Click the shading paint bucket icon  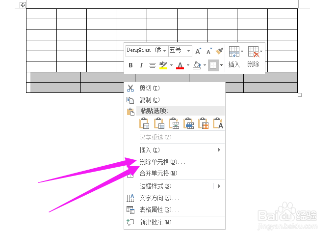tap(197, 65)
